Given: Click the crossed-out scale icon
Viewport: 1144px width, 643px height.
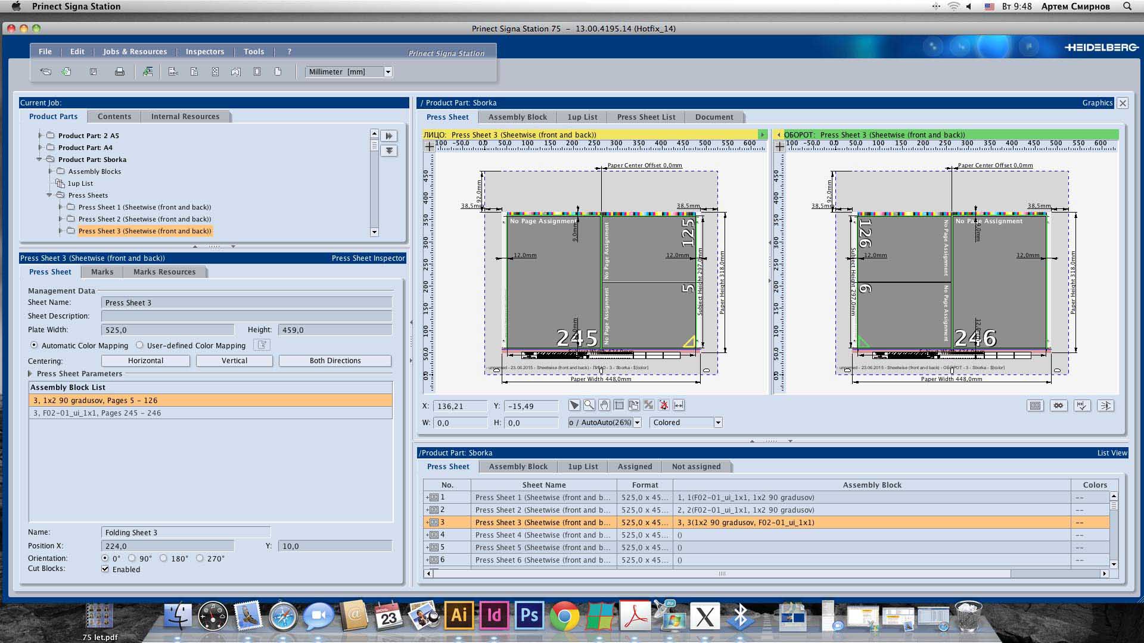Looking at the screenshot, I should (x=649, y=405).
